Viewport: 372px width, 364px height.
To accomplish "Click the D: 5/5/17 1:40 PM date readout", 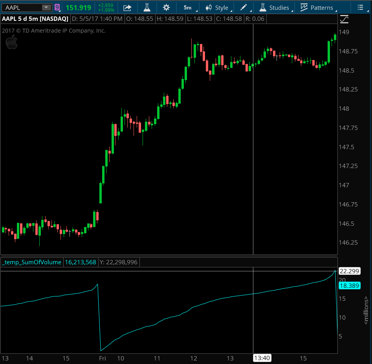I will pyautogui.click(x=97, y=19).
